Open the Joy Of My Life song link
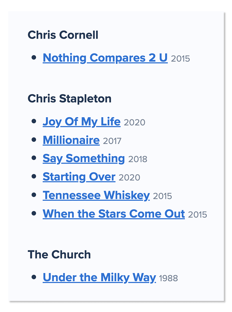The image size is (232, 312). point(81,122)
